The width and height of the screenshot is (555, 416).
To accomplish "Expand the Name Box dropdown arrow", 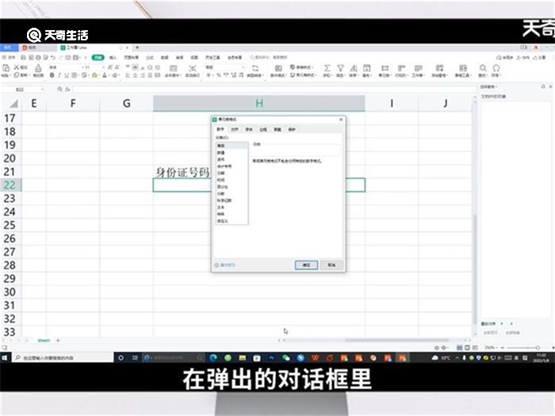I will [x=43, y=90].
